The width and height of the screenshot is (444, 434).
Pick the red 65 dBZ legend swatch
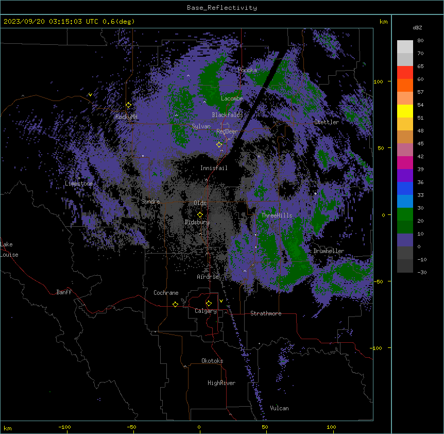[405, 73]
